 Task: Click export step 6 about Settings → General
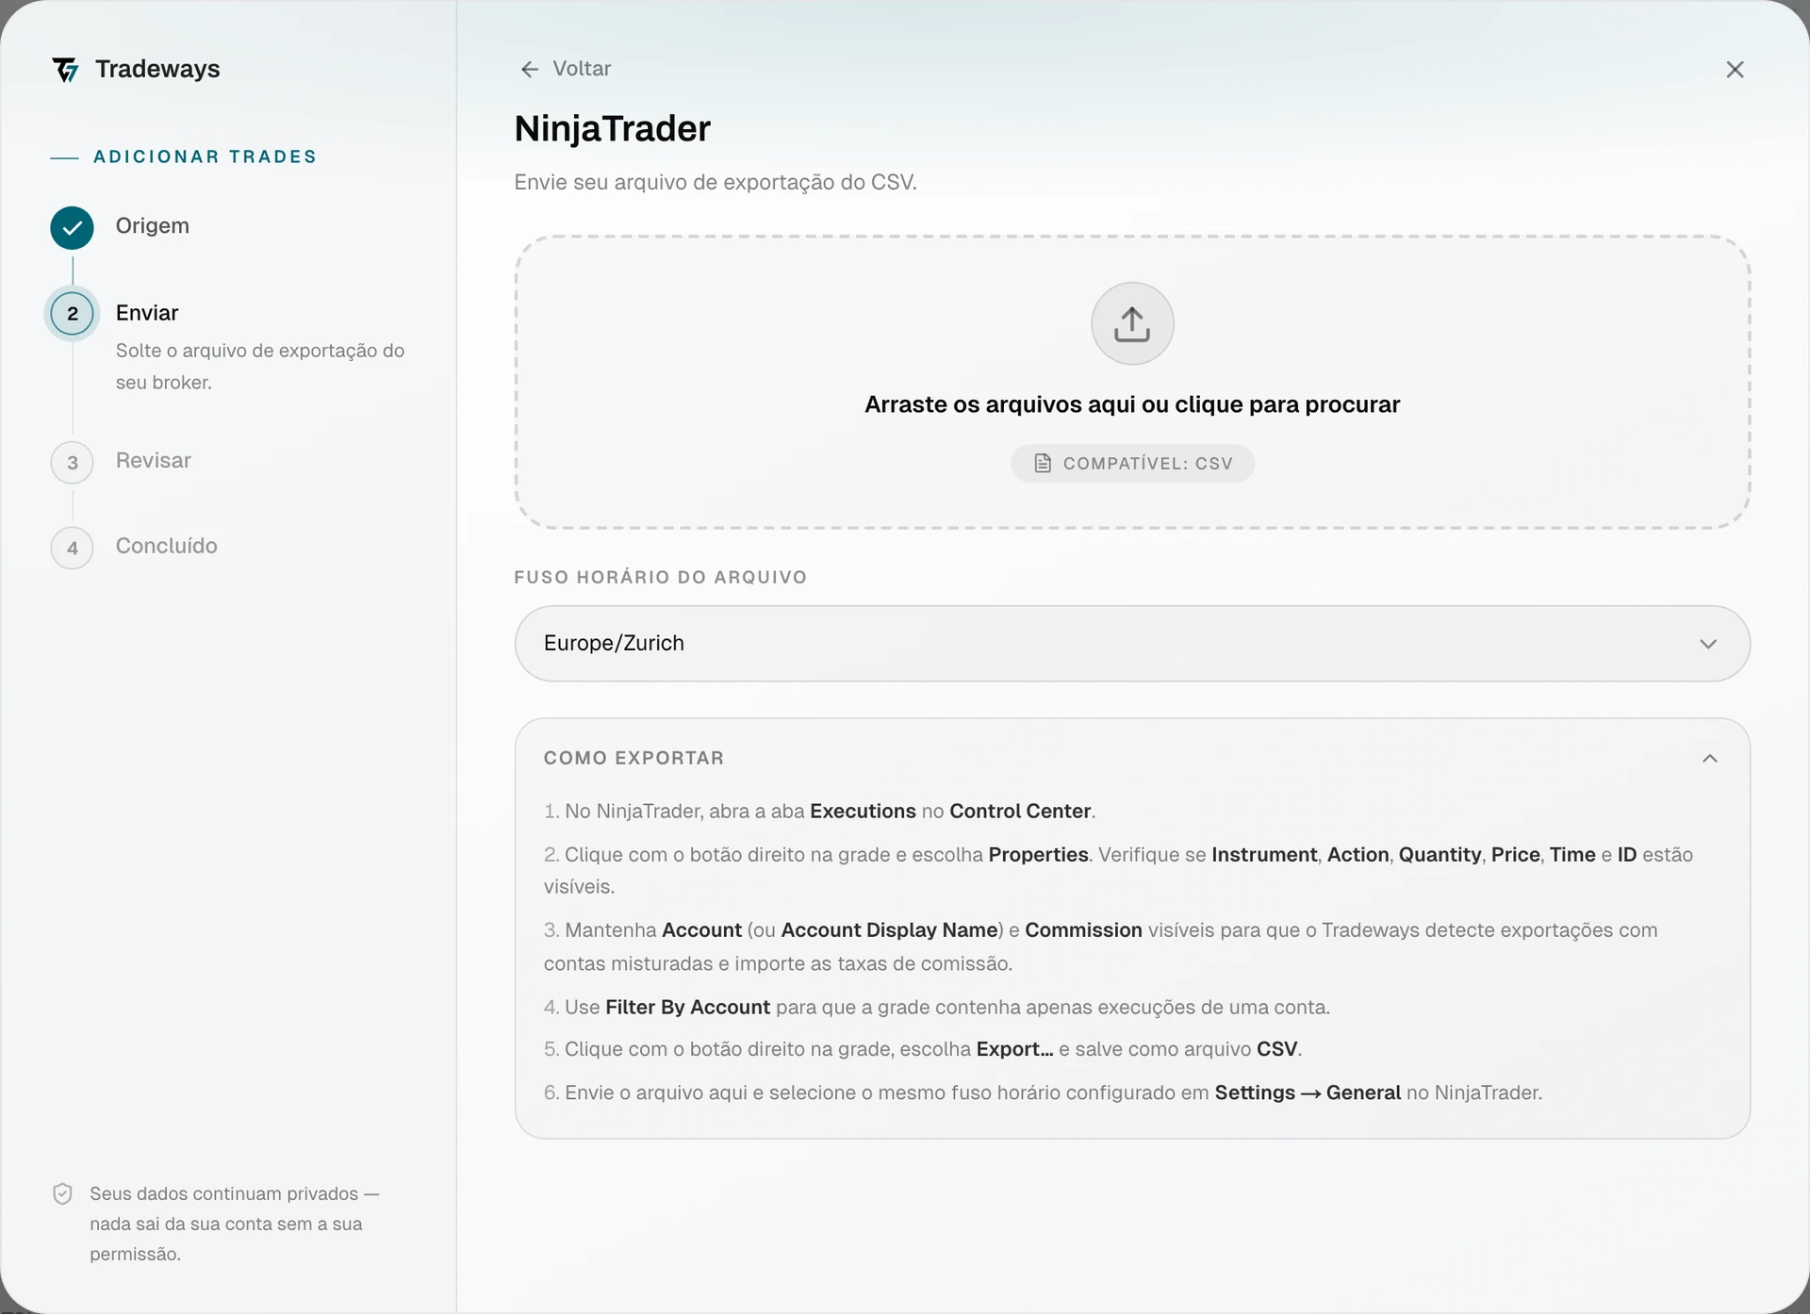(x=1043, y=1092)
